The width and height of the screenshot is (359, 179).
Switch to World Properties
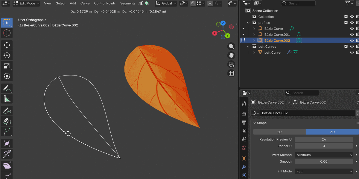(244, 147)
